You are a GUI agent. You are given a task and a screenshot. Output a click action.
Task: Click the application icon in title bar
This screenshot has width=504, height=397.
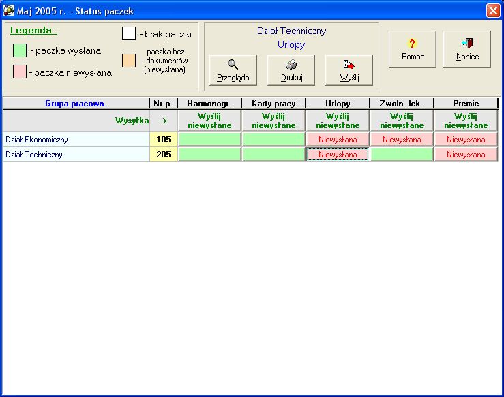(x=9, y=10)
